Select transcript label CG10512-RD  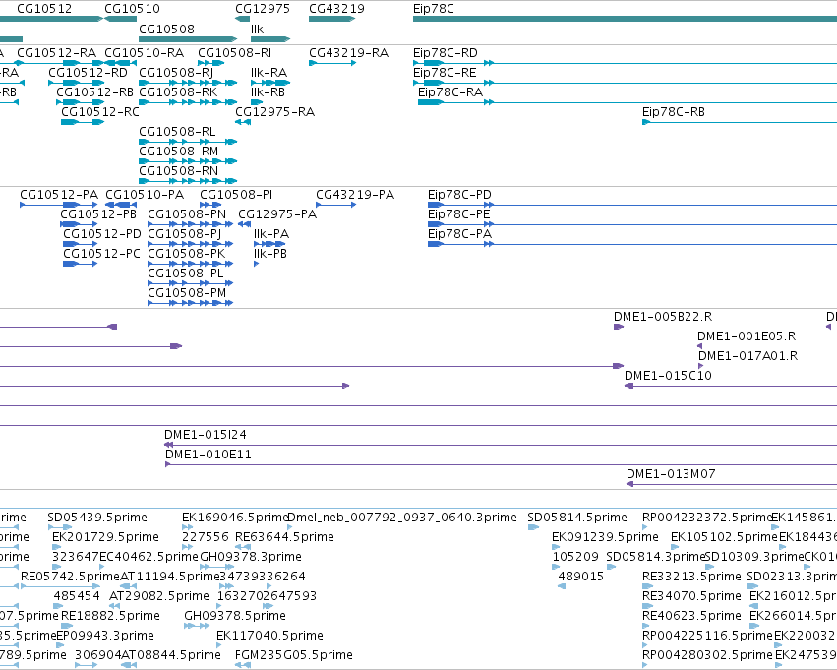[89, 73]
